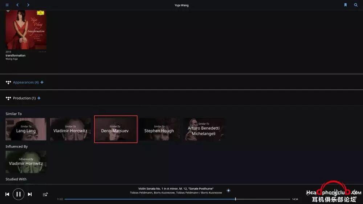The width and height of the screenshot is (363, 204).
Task: Open similar artist Lang Lang
Action: click(26, 129)
